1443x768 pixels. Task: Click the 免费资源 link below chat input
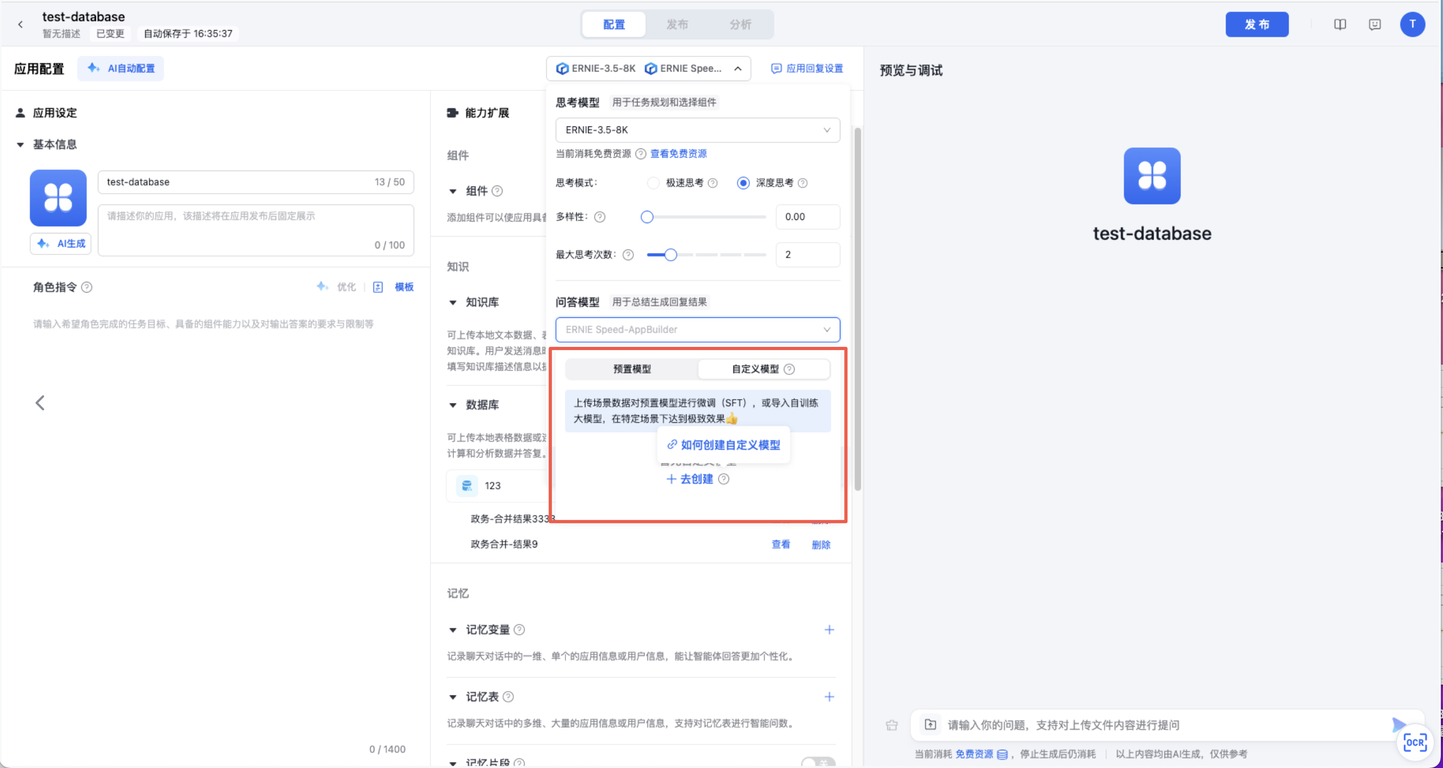pos(974,754)
